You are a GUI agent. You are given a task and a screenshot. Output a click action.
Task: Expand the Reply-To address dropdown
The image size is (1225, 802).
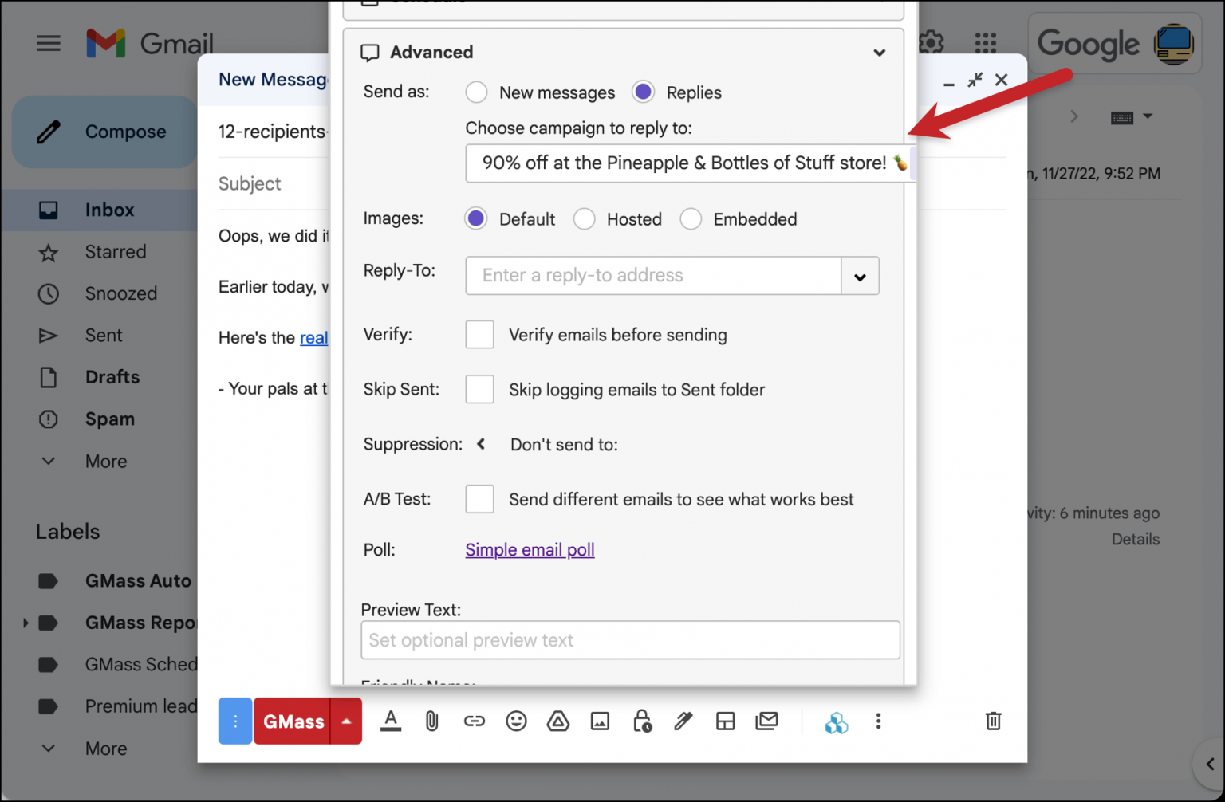[x=860, y=276]
